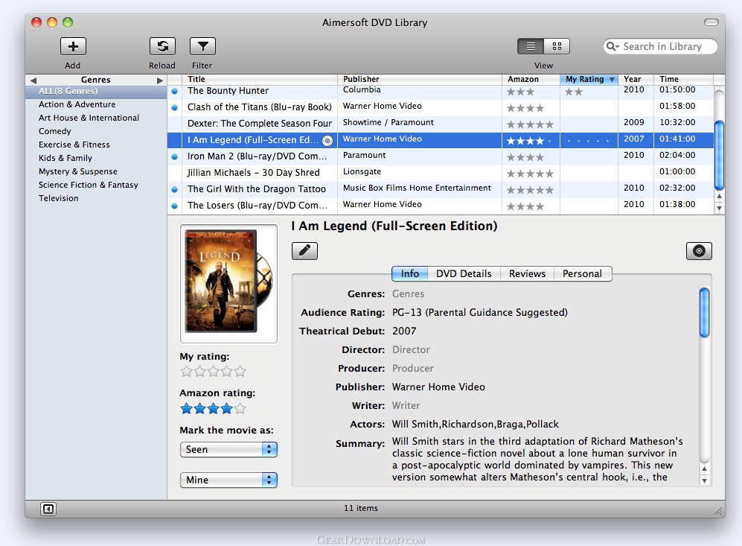Open the Mine ownership dropdown
Image resolution: width=742 pixels, height=546 pixels.
click(228, 480)
